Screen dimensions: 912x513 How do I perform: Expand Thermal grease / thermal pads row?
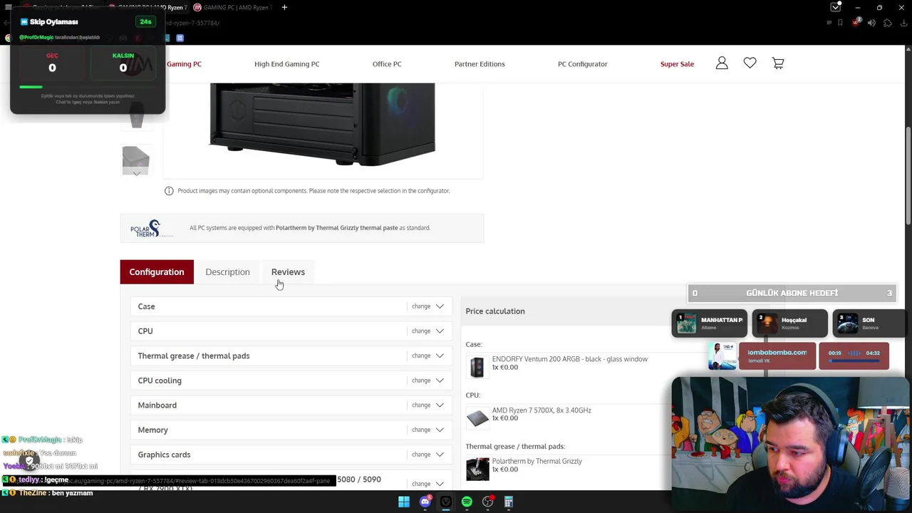291,356
